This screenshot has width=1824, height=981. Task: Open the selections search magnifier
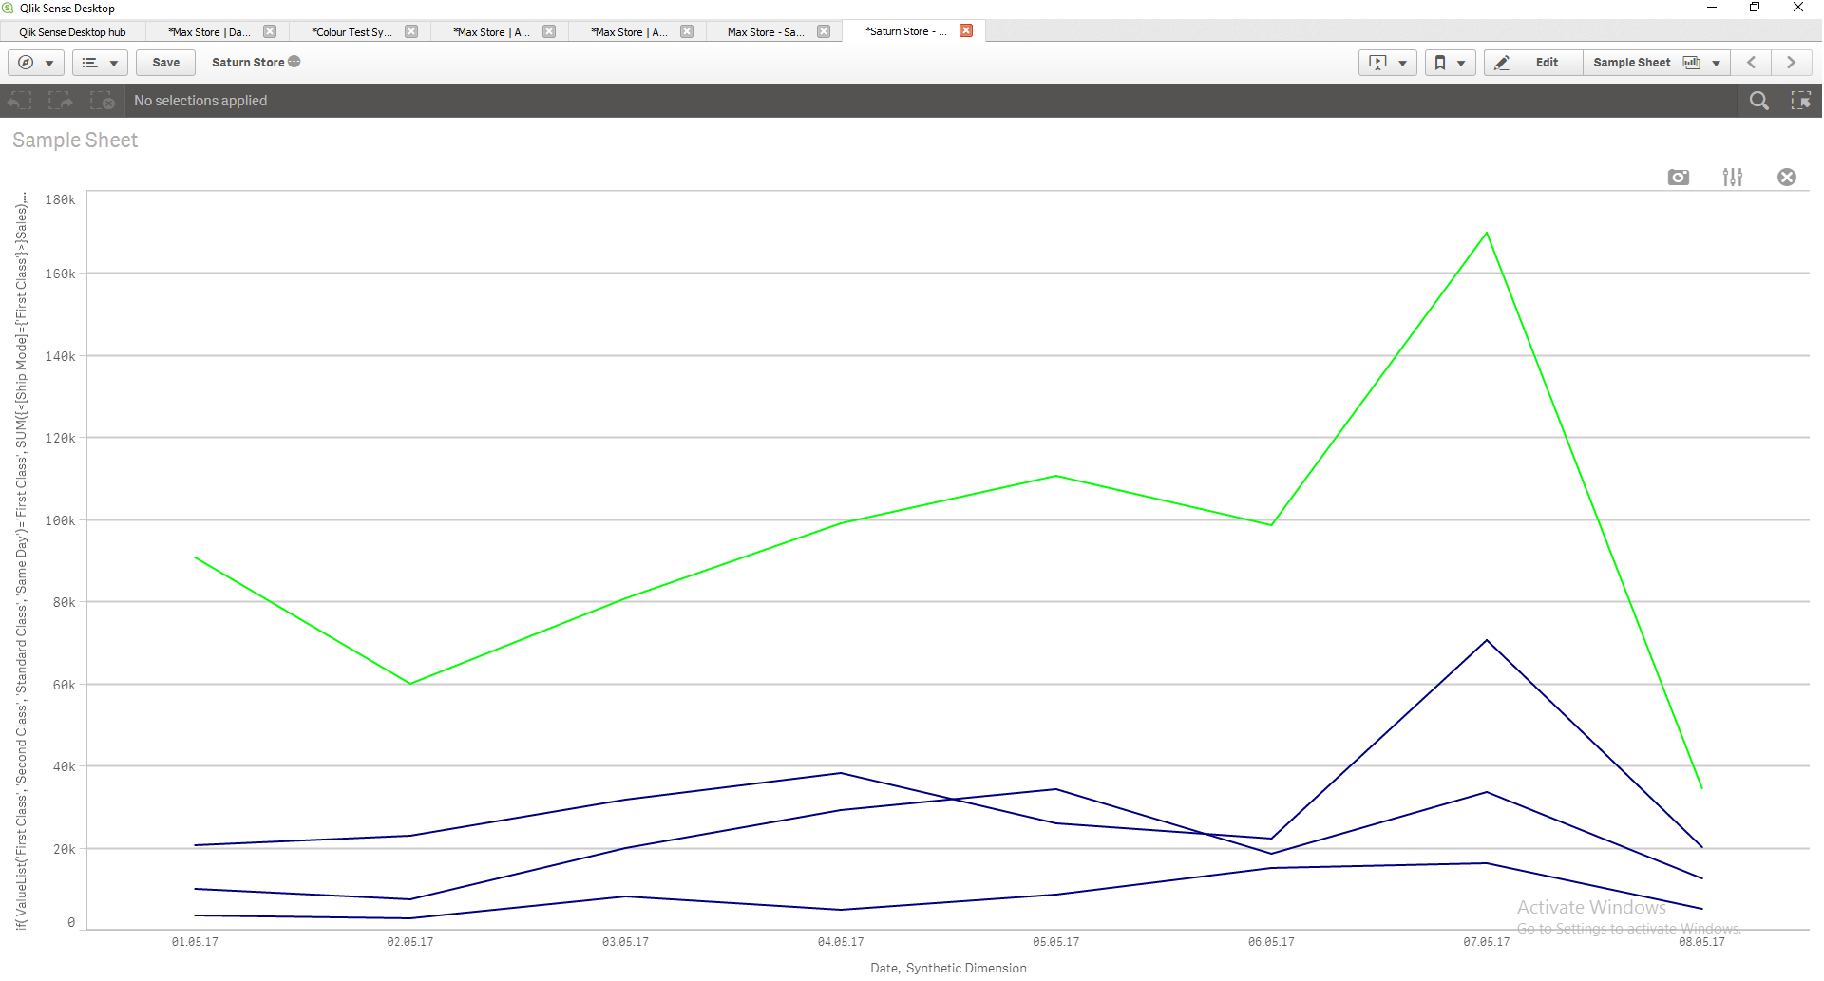pos(1759,101)
